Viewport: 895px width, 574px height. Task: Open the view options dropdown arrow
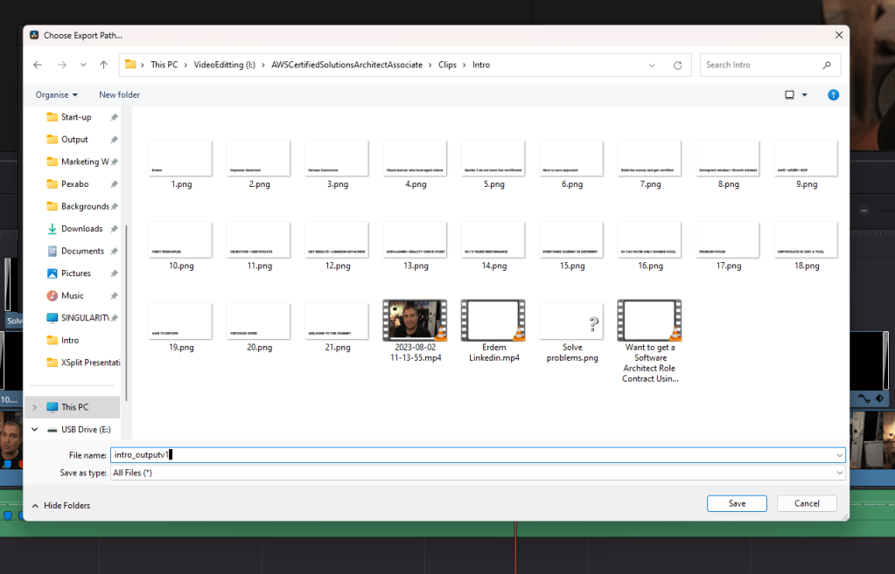[x=804, y=94]
